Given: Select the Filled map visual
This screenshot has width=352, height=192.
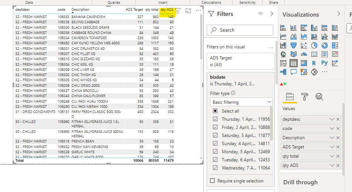Looking at the screenshot, I should click(294, 54).
